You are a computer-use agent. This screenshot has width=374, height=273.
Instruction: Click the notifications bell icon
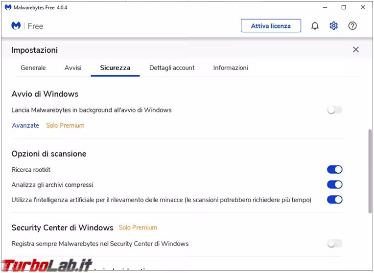(x=315, y=26)
